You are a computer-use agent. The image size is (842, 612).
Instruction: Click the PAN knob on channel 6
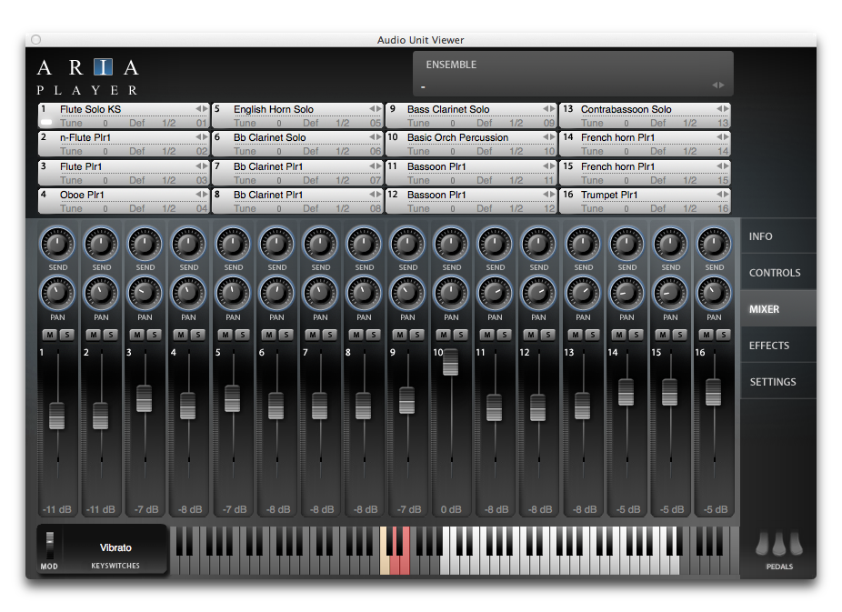tap(276, 293)
